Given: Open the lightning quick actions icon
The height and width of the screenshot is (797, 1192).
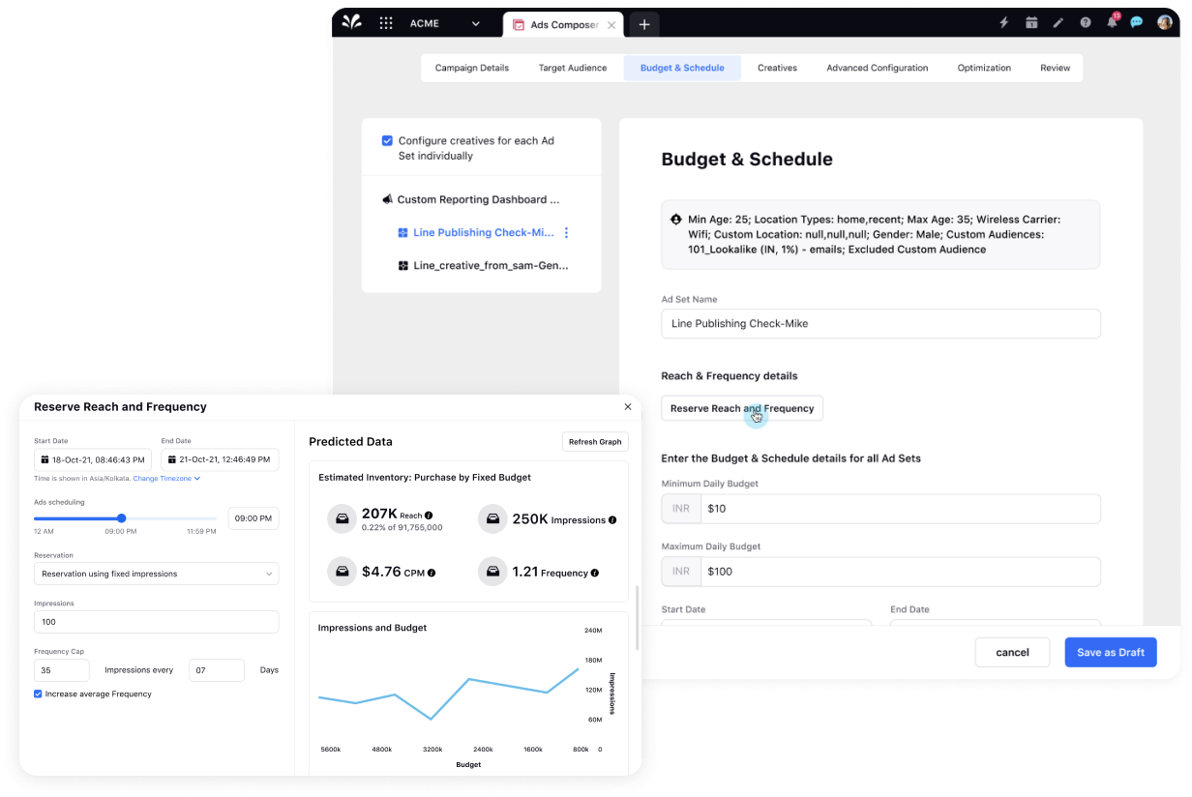Looking at the screenshot, I should [x=1002, y=22].
